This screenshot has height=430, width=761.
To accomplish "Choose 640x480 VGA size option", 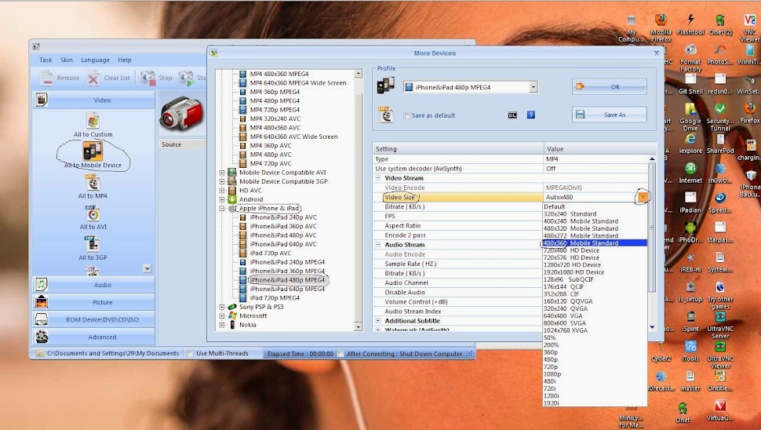I will 595,316.
